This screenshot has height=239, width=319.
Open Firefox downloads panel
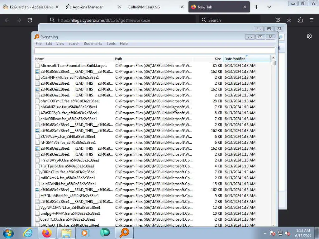point(289,20)
